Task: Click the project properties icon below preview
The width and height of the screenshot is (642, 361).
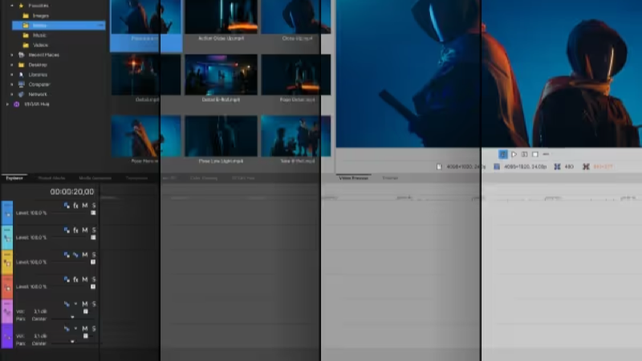Action: tap(439, 167)
